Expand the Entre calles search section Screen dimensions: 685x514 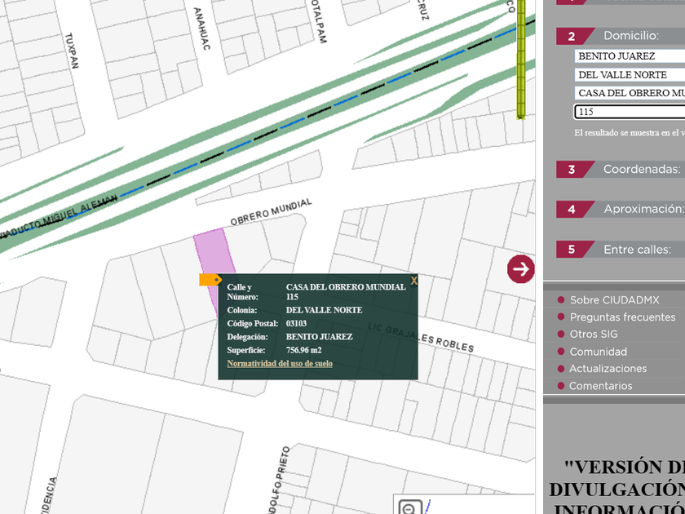[637, 249]
